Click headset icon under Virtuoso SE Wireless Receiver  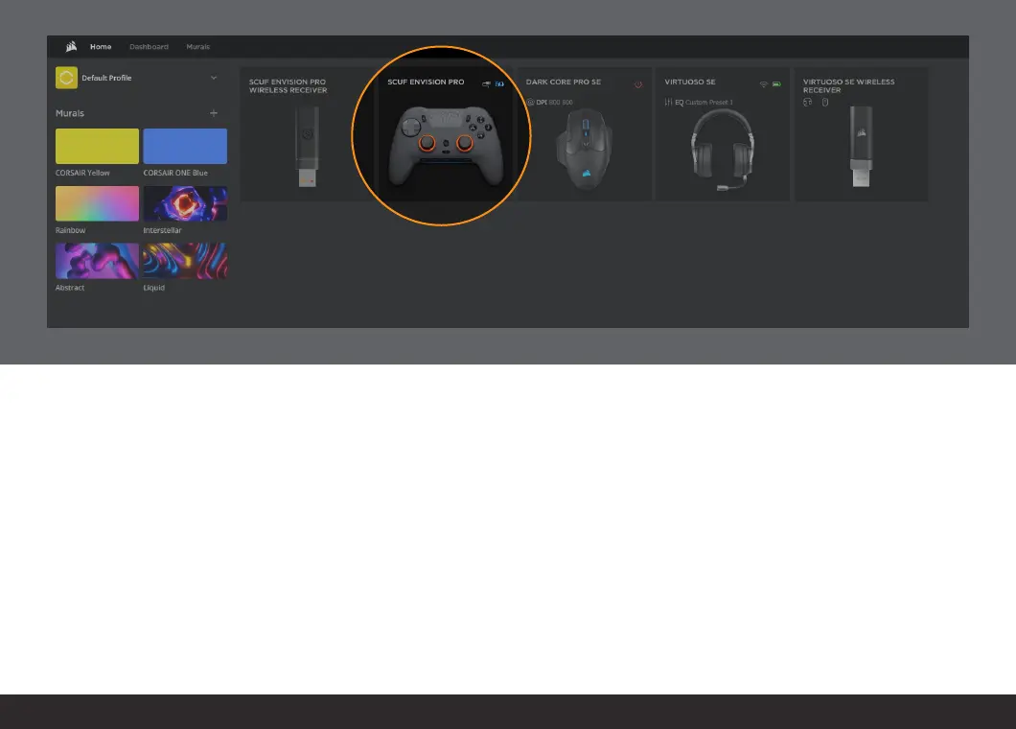807,103
